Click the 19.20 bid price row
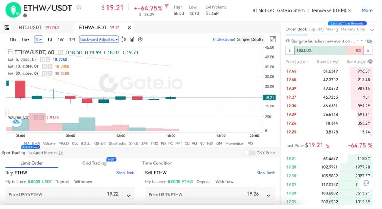The height and width of the screenshot is (209, 382). click(x=329, y=167)
